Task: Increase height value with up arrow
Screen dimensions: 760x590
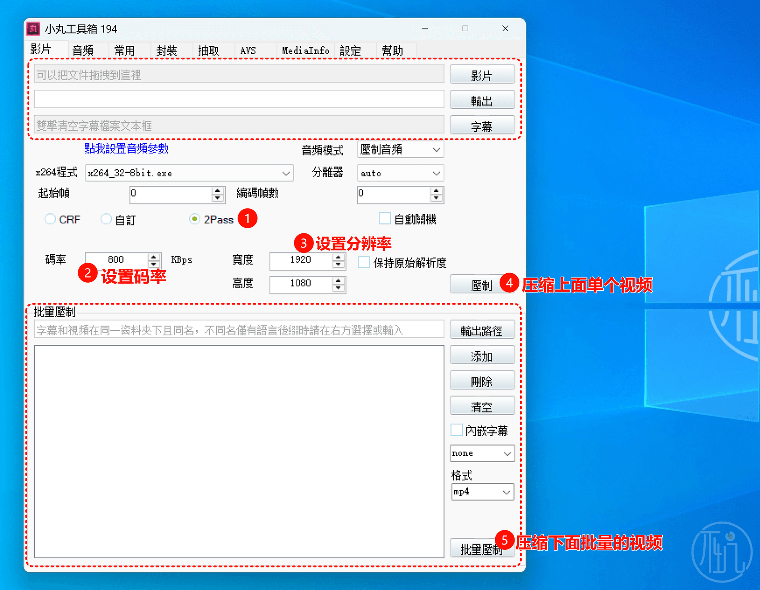Action: tap(338, 280)
